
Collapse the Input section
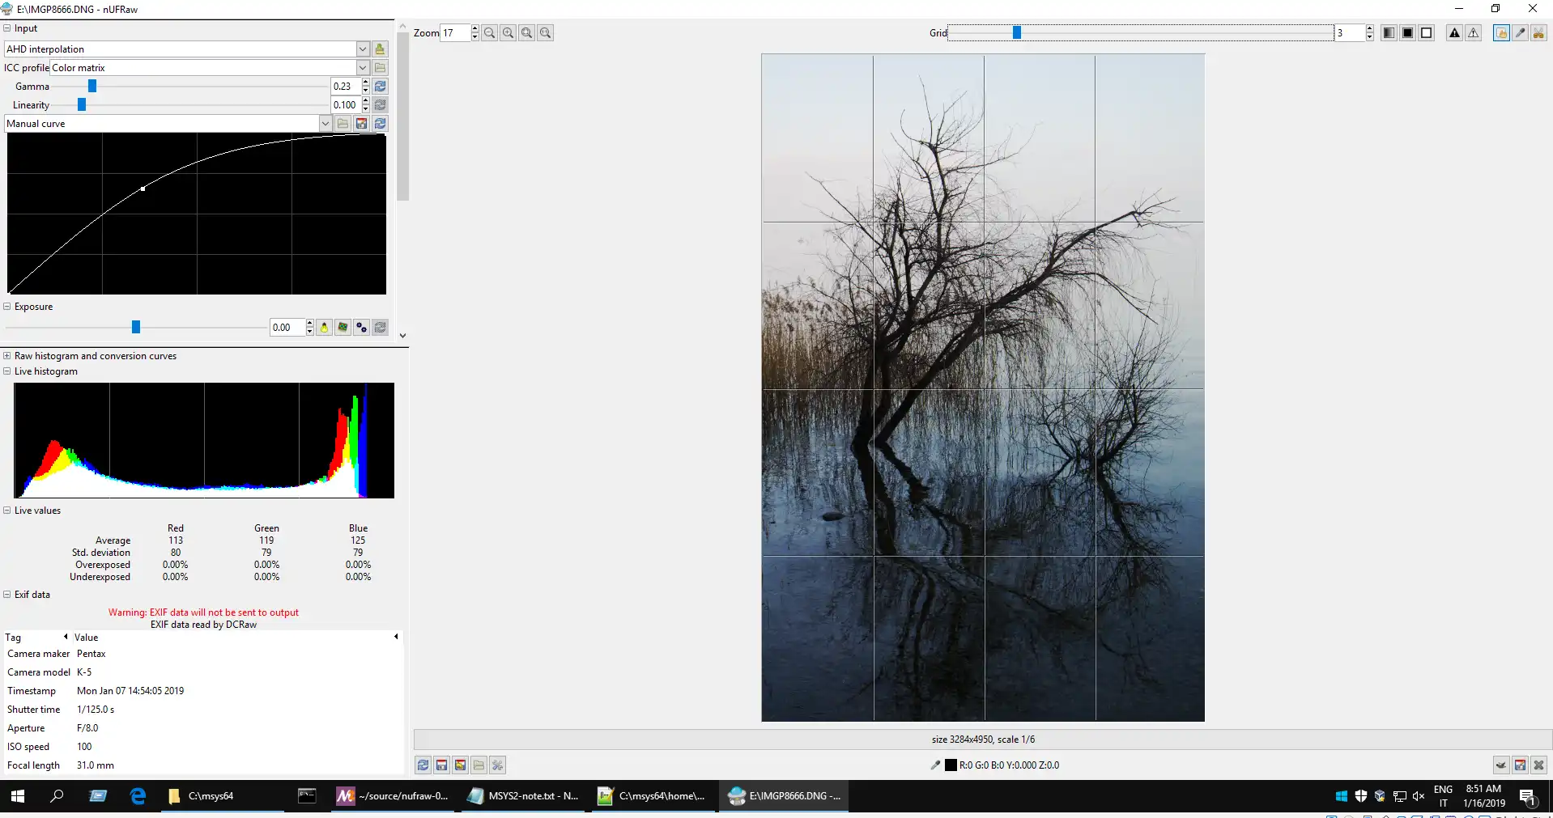tap(7, 28)
